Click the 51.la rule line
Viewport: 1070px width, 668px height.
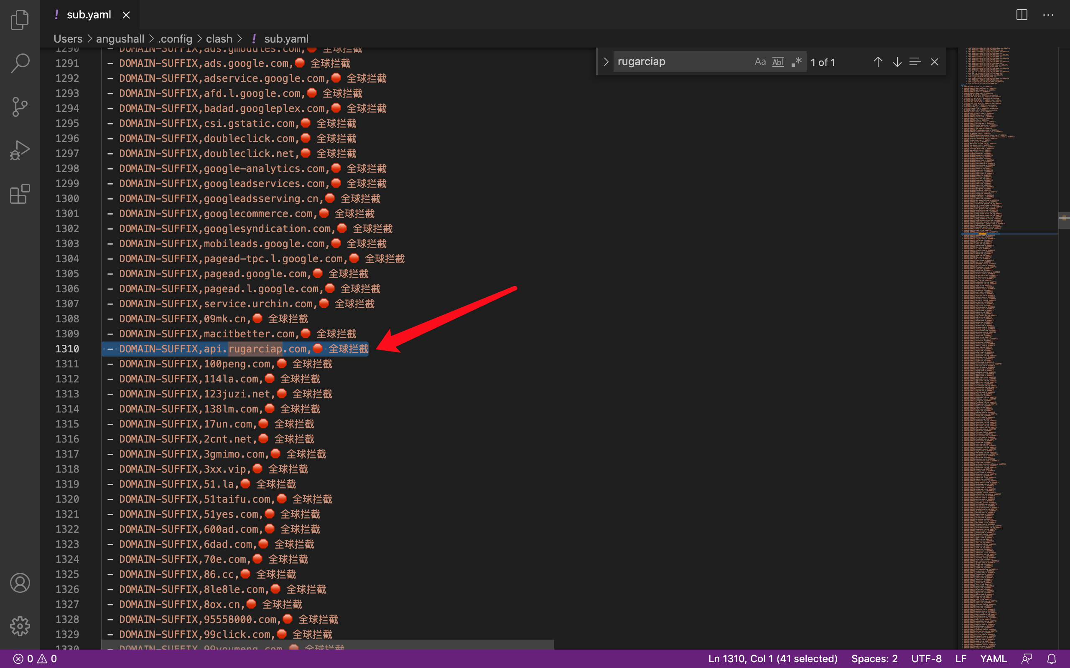click(x=201, y=484)
